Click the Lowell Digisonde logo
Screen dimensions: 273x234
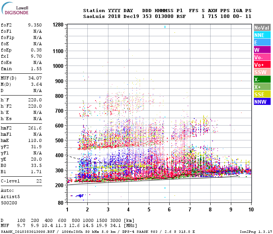tap(15, 9)
